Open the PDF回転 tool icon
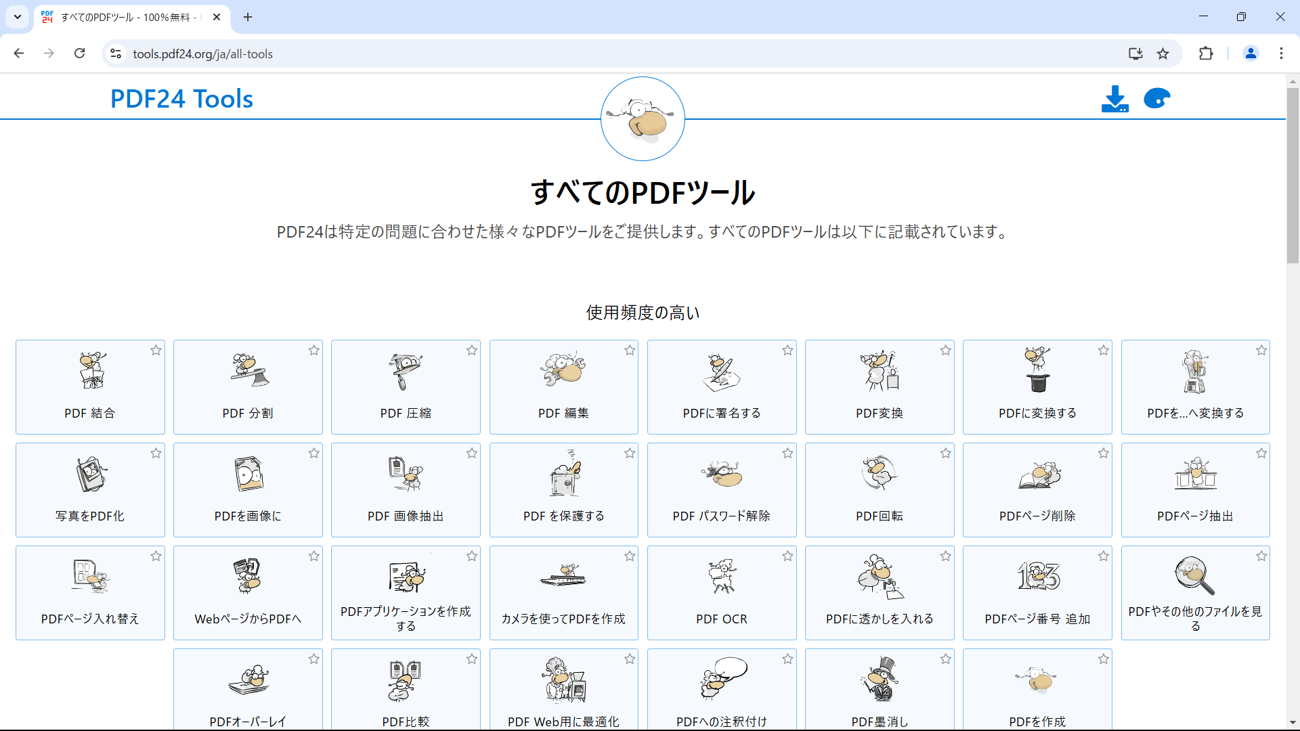 880,472
